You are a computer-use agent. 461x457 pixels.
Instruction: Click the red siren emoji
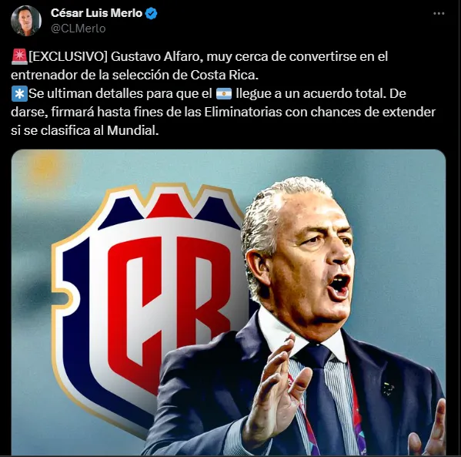coord(19,56)
